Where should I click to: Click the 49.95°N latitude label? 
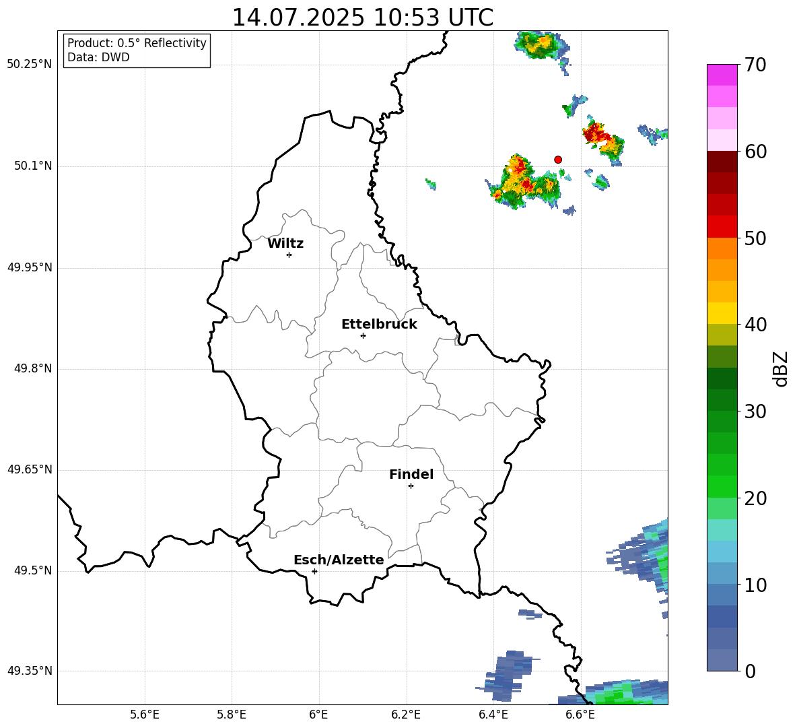tap(30, 267)
